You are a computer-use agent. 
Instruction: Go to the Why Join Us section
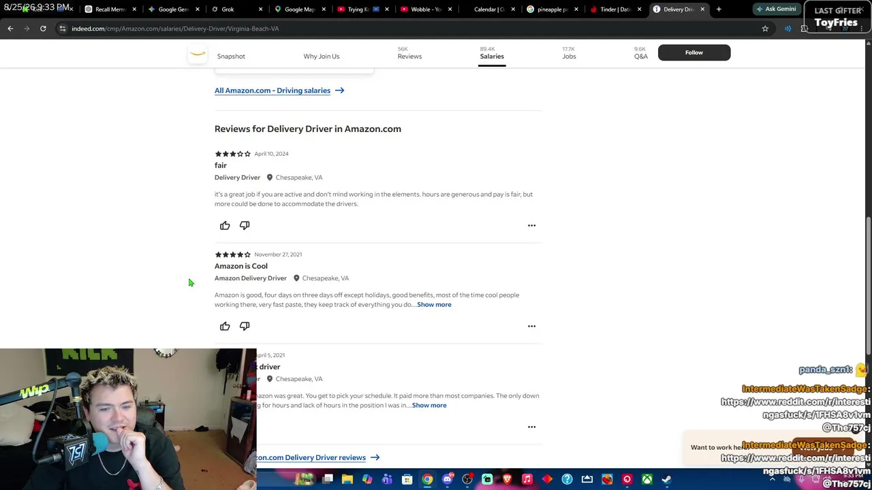(x=322, y=56)
